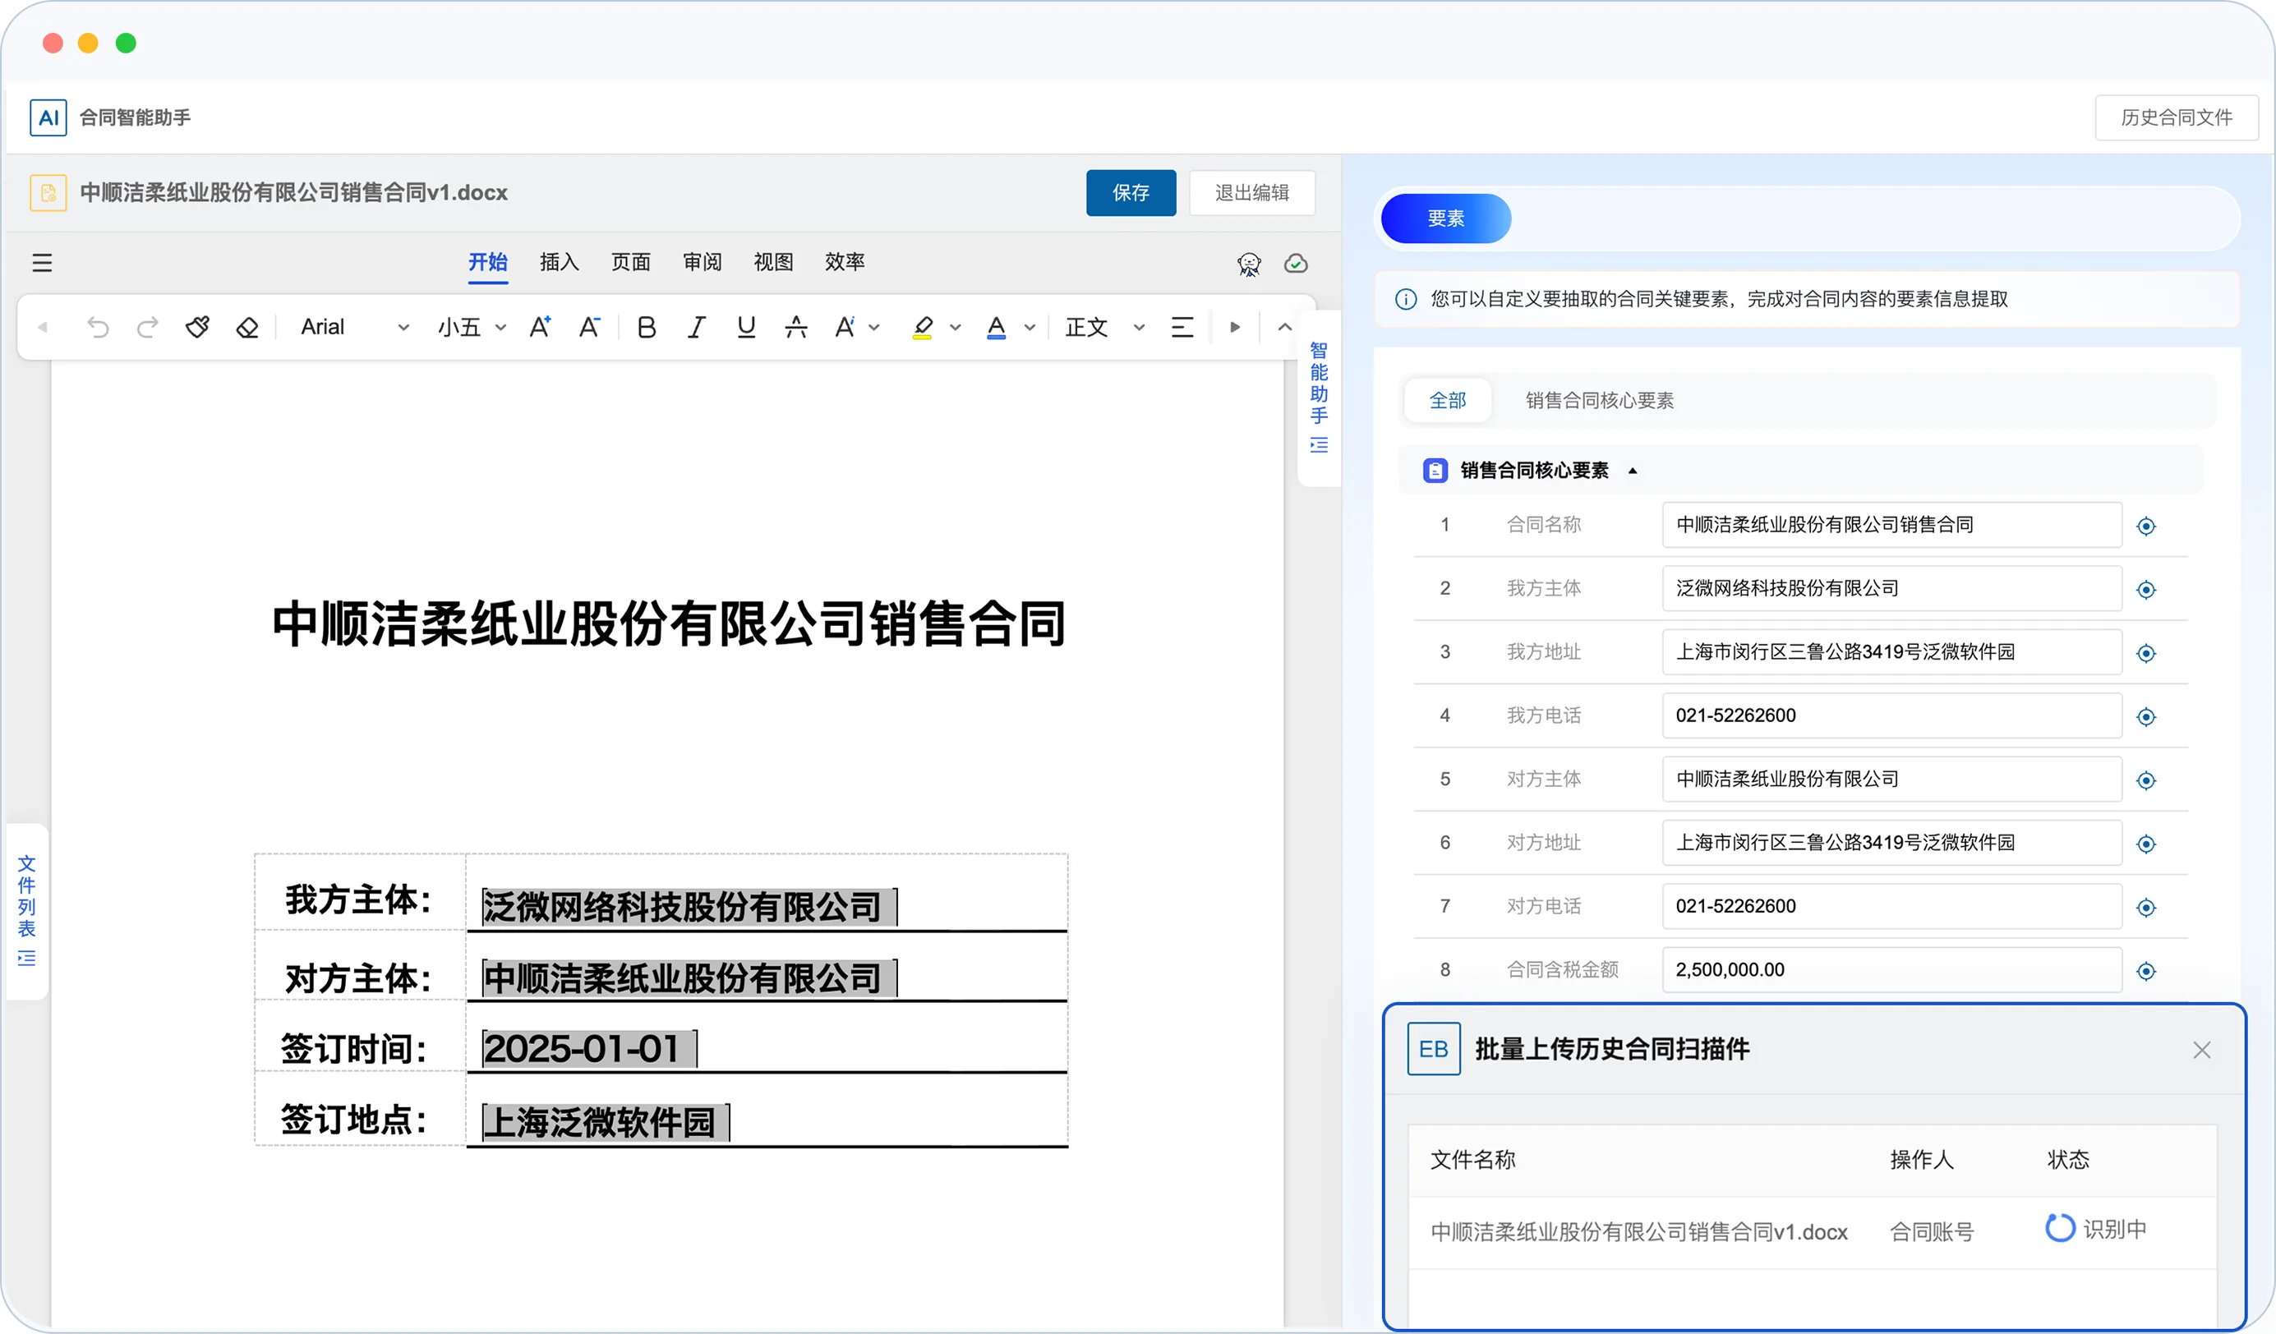Collapse the 销售合同核心要素 section

tap(1633, 471)
